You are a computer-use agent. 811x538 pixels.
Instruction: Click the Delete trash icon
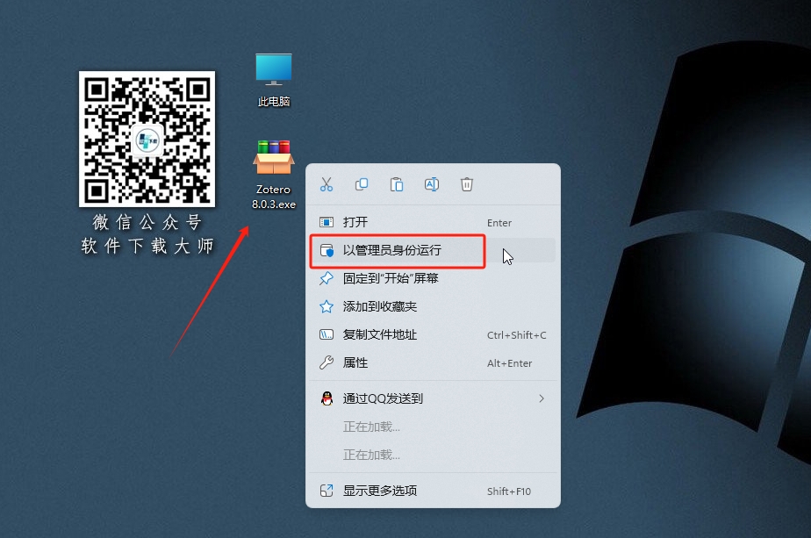[466, 184]
